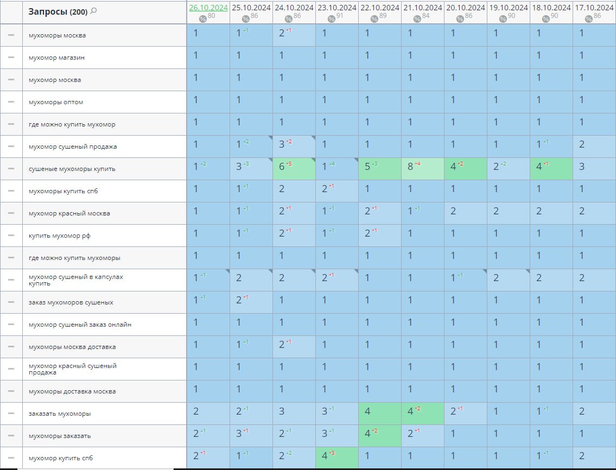Click the search magnifier next to Запросы
The image size is (616, 470).
[x=94, y=11]
